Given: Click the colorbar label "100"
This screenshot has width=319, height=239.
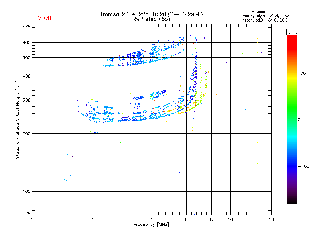Looking at the screenshot, I should coord(302,73).
